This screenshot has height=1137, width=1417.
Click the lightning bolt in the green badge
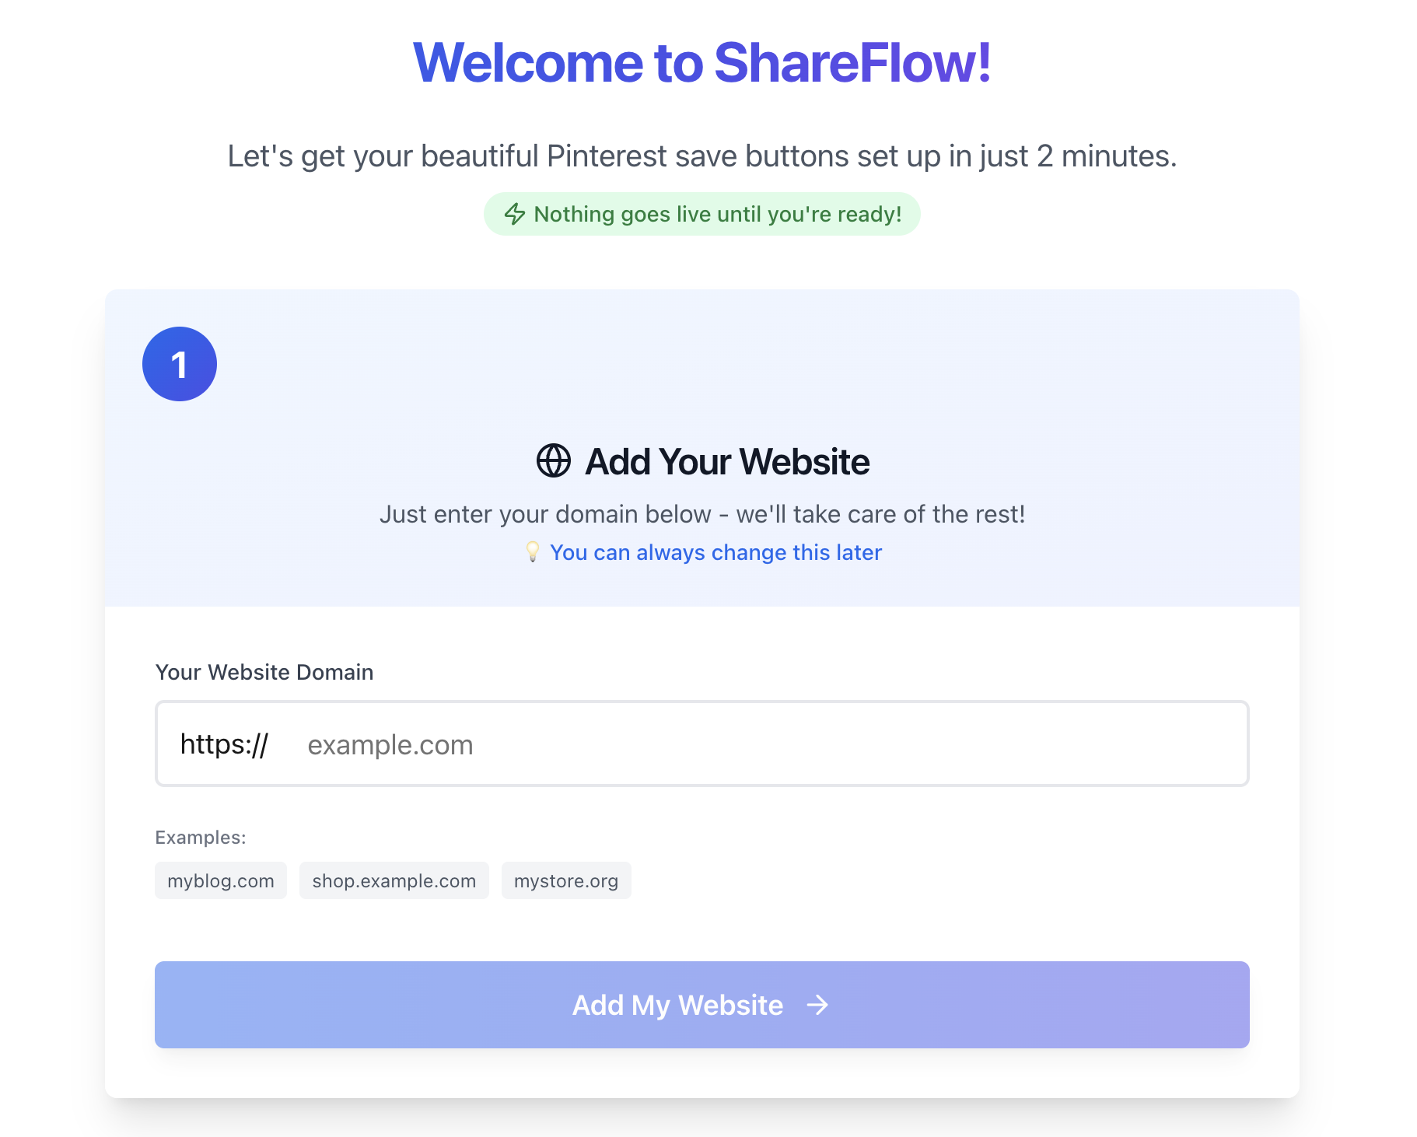(x=516, y=213)
